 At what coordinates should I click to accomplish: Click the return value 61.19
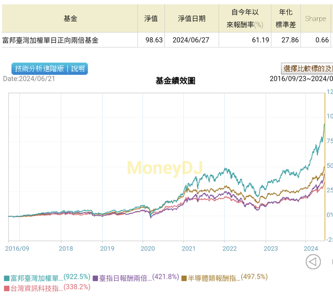point(260,40)
